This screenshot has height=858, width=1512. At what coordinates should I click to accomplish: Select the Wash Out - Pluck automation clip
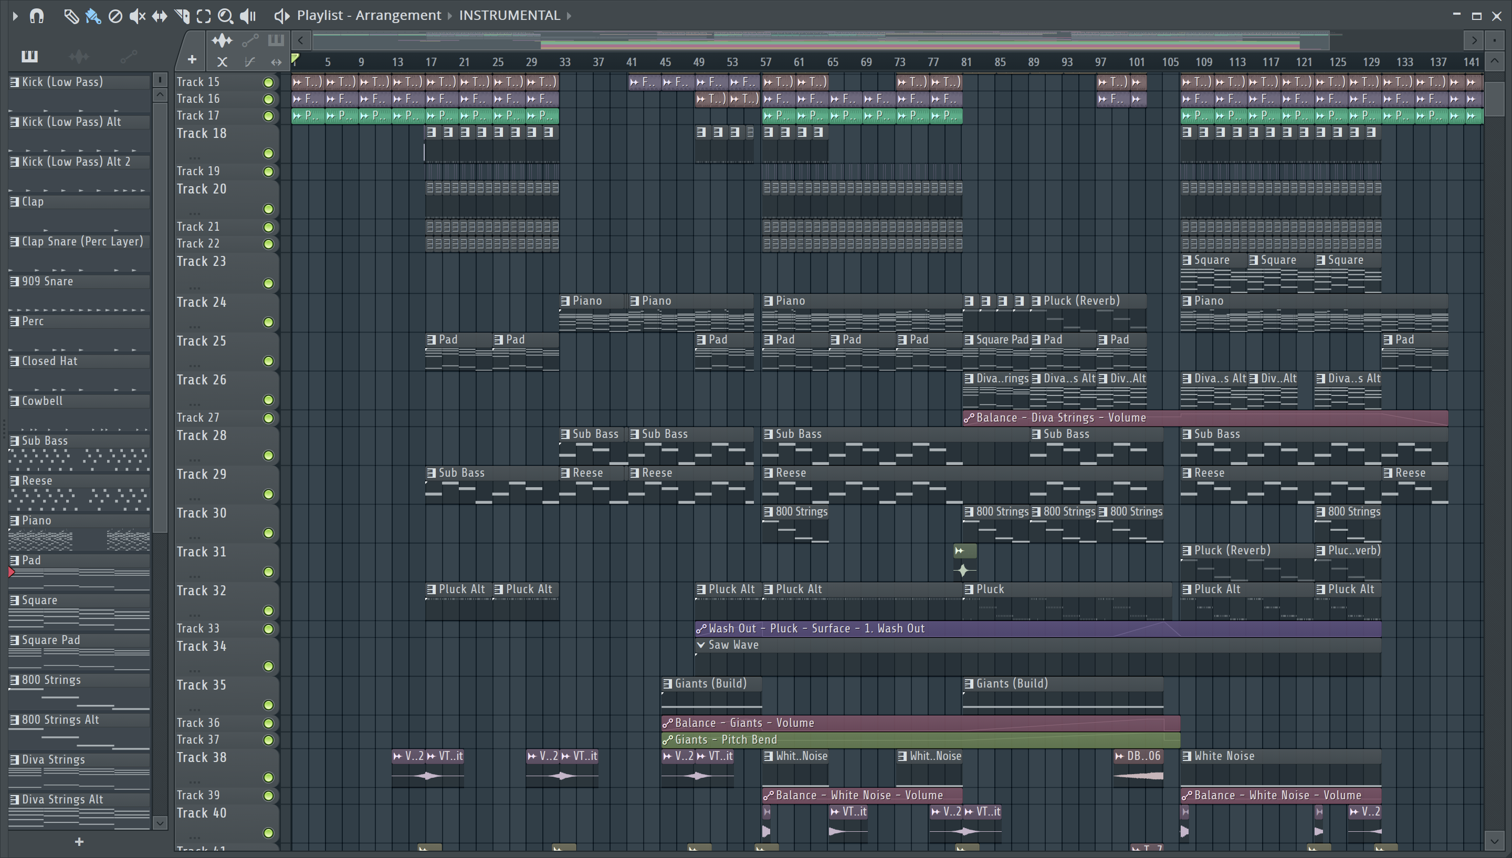pos(1037,629)
